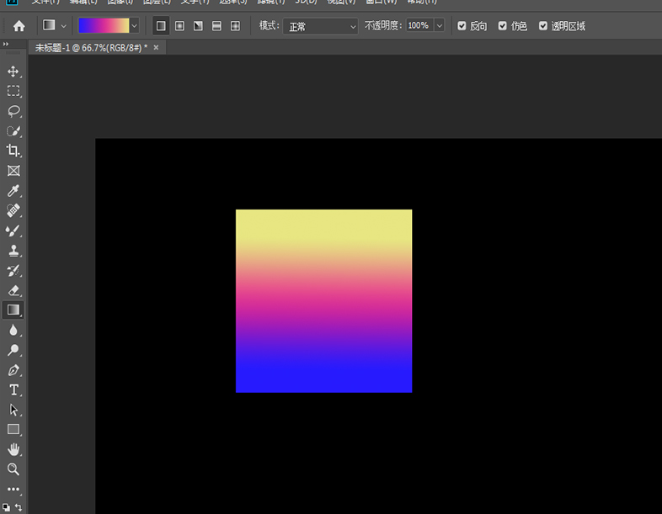This screenshot has width=662, height=514.
Task: Pick the Crop tool
Action: pos(13,151)
